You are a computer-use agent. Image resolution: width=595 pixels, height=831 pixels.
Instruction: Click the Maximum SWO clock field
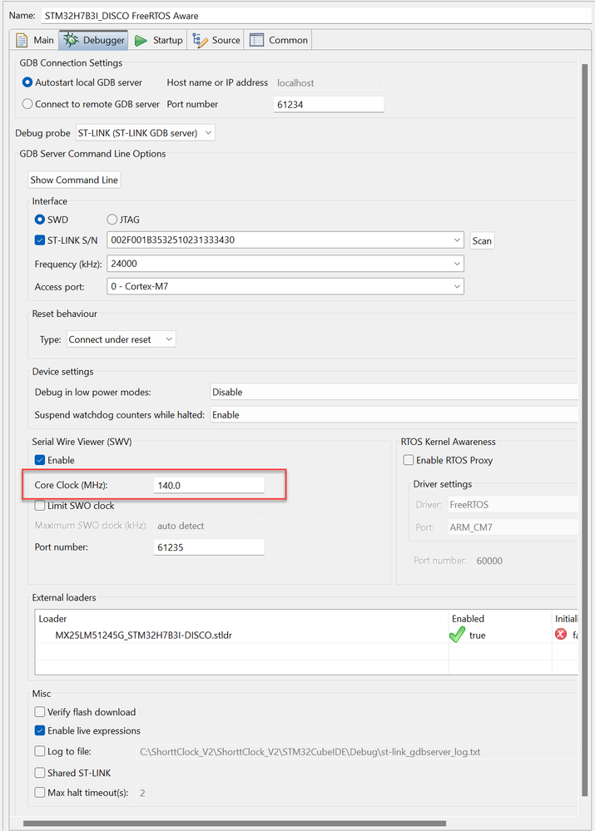[209, 526]
